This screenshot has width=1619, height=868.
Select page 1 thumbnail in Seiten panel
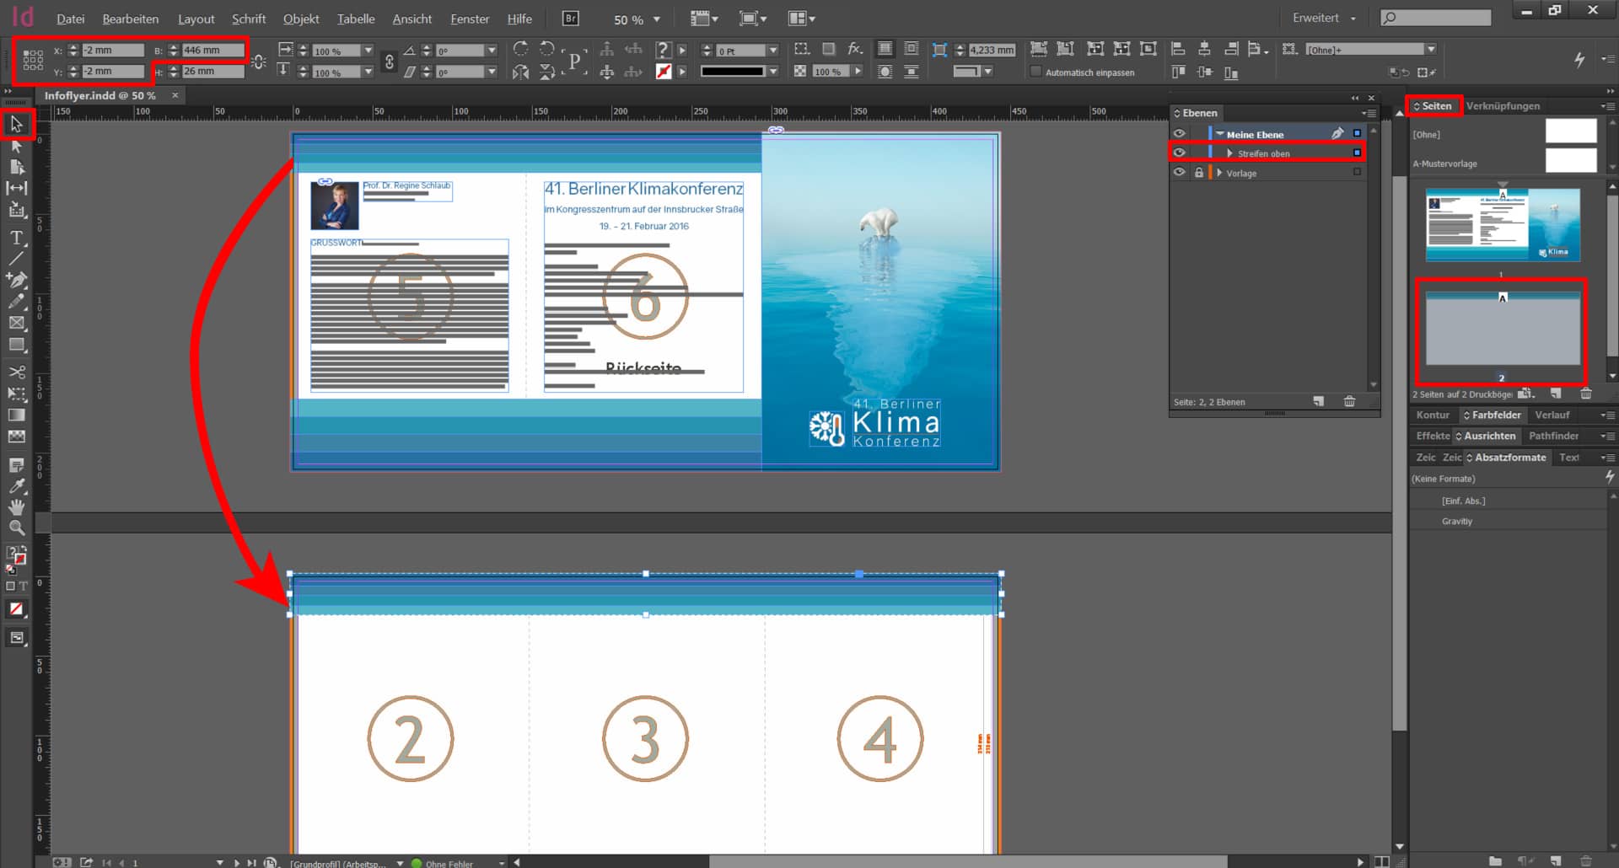[1502, 225]
